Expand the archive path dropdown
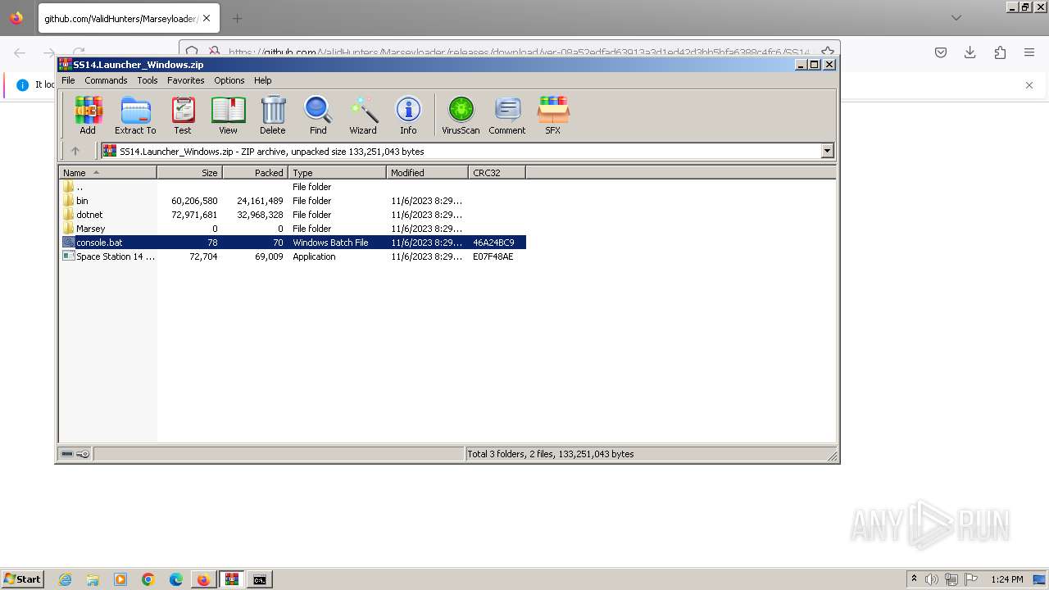The image size is (1049, 590). [x=827, y=151]
